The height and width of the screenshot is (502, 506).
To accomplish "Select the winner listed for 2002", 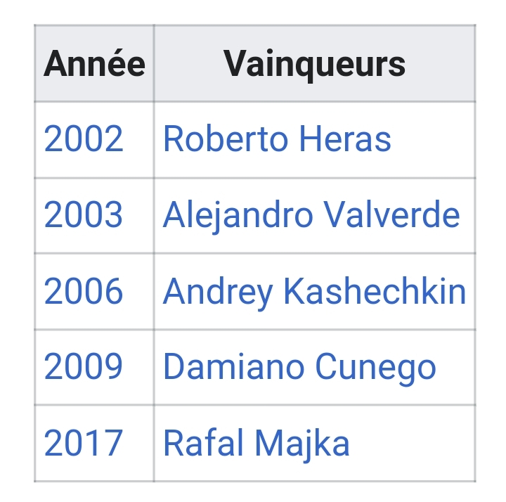I will (277, 139).
